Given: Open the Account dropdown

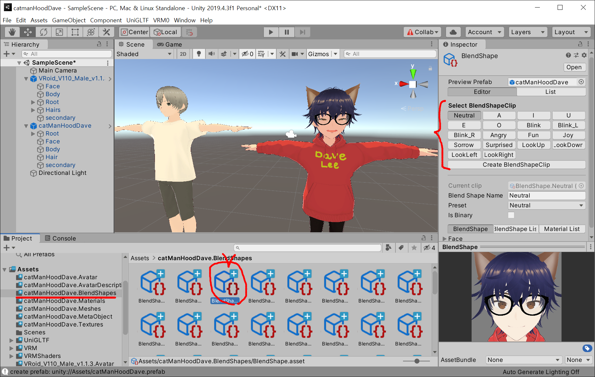Looking at the screenshot, I should click(x=484, y=32).
